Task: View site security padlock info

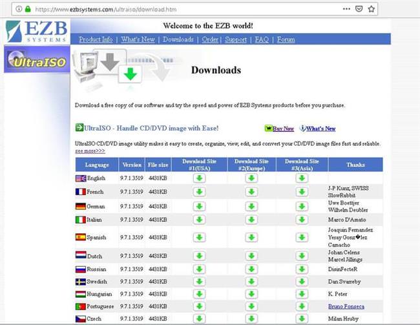Action: click(x=28, y=9)
